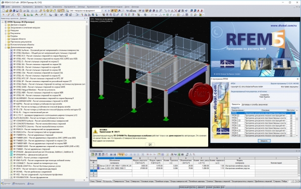This screenshot has width=301, height=189.
Task: Go to previous load case arrow
Action: (105, 10)
